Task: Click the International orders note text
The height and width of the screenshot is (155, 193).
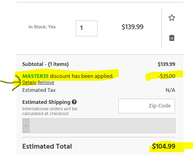Action: point(50,111)
